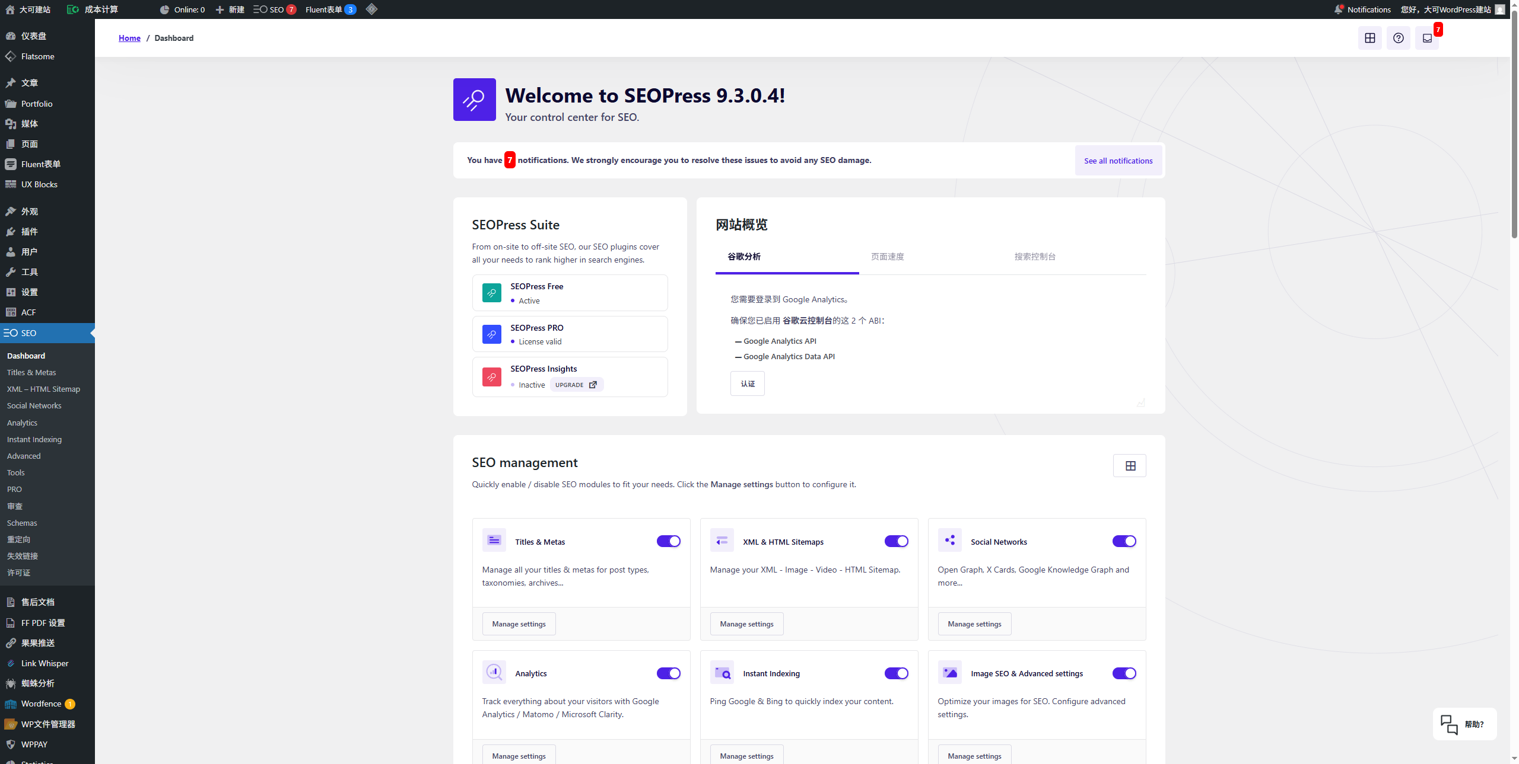
Task: Open the SEO admin bar dropdown
Action: click(x=275, y=9)
